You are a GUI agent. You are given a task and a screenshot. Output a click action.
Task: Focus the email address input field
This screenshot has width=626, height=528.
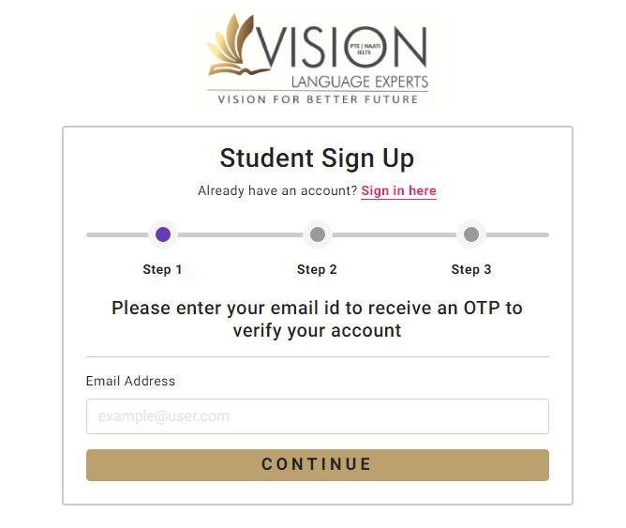(317, 416)
